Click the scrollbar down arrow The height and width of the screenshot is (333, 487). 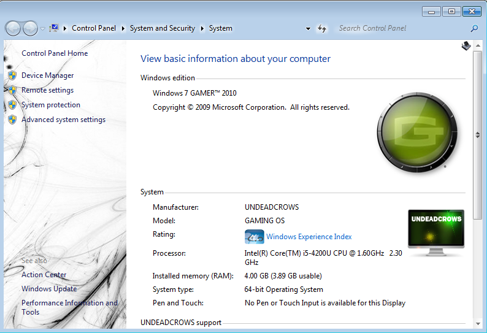click(x=478, y=324)
